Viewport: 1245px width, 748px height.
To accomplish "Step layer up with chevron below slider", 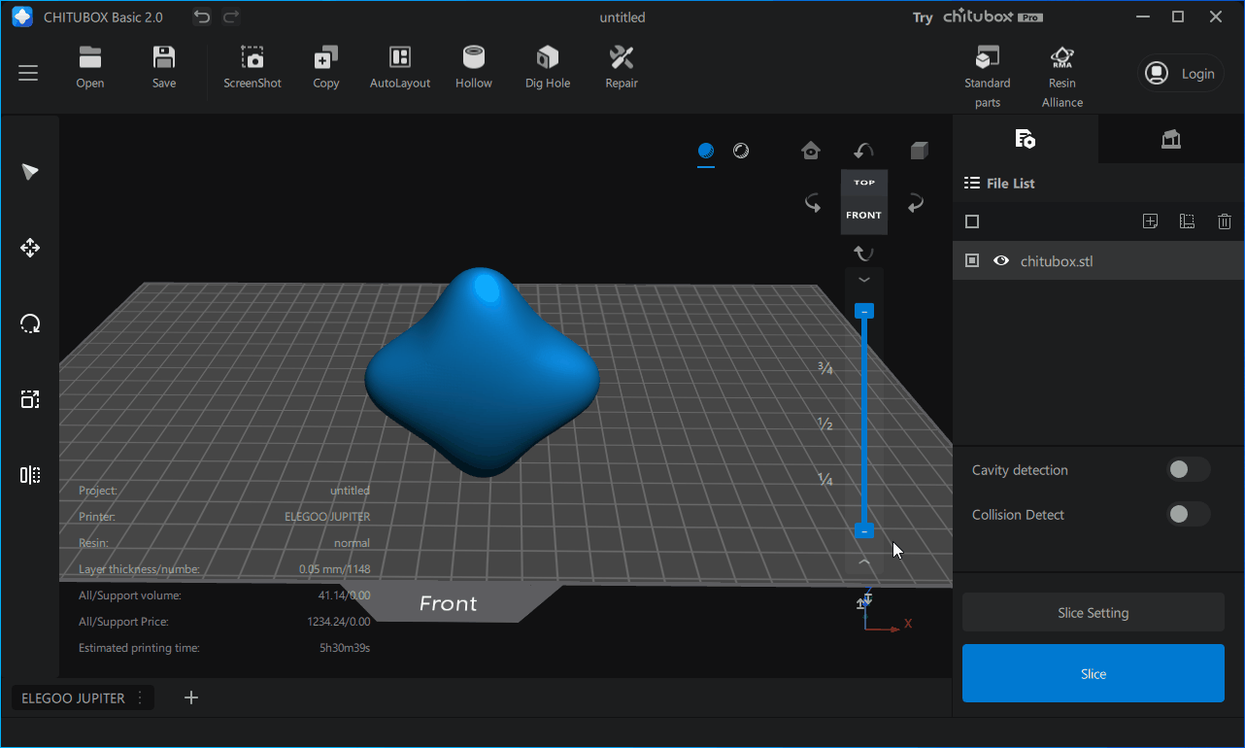I will coord(864,561).
